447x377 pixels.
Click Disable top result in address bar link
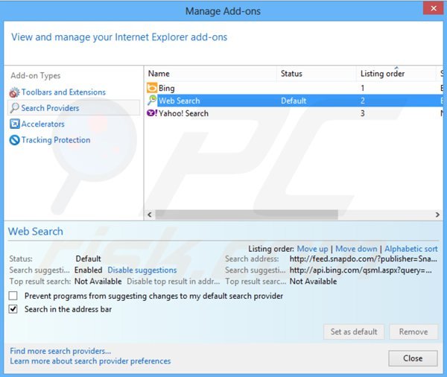click(x=174, y=282)
